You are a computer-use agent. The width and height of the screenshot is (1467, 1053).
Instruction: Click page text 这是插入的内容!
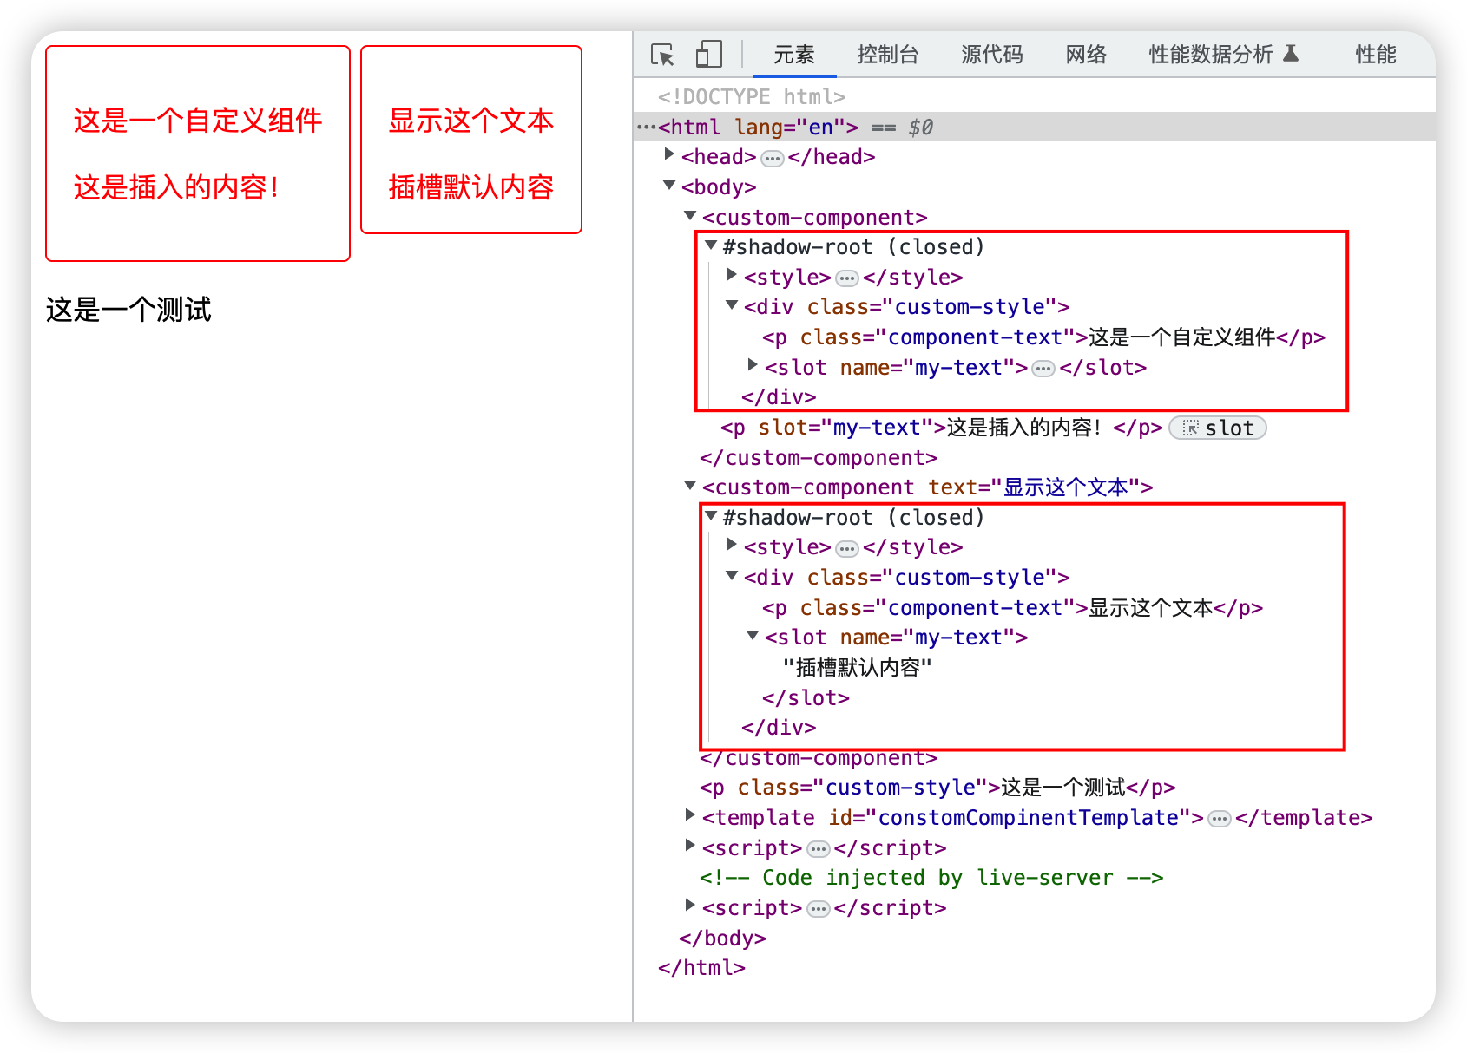coord(177,187)
